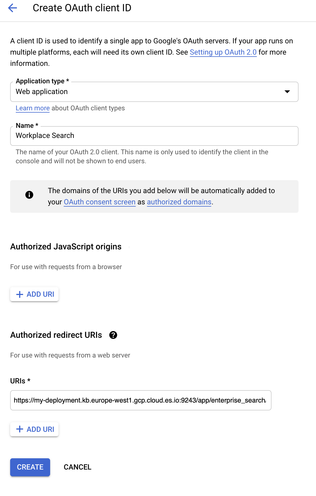Click plus icon under Authorized JavaScript origins

(x=19, y=294)
